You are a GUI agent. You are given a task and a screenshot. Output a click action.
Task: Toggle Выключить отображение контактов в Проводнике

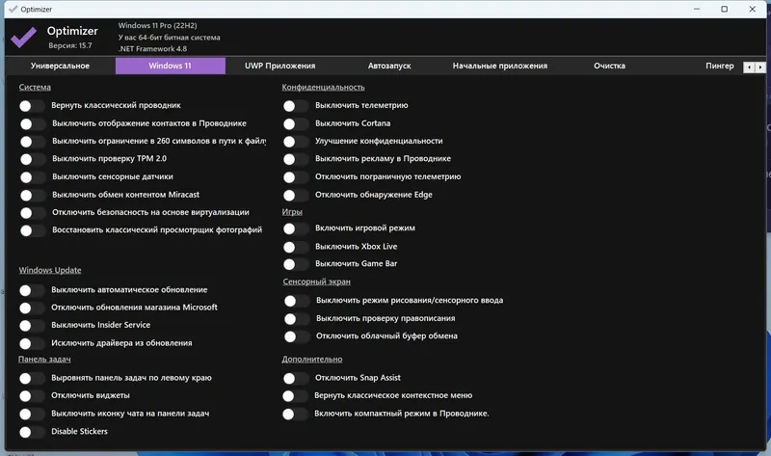click(33, 124)
